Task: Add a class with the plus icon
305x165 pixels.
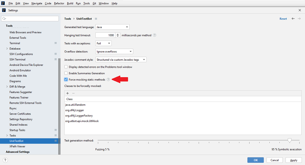Action: pyautogui.click(x=67, y=93)
